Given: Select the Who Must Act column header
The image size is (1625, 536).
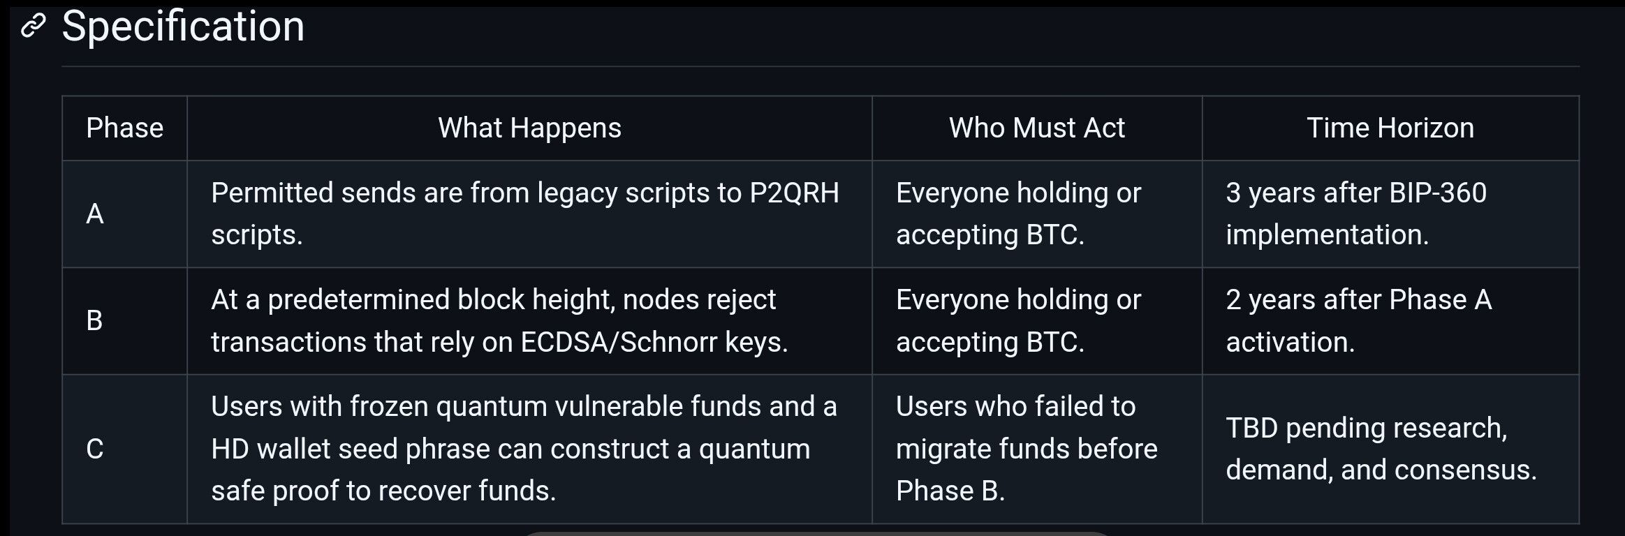Looking at the screenshot, I should (1037, 128).
